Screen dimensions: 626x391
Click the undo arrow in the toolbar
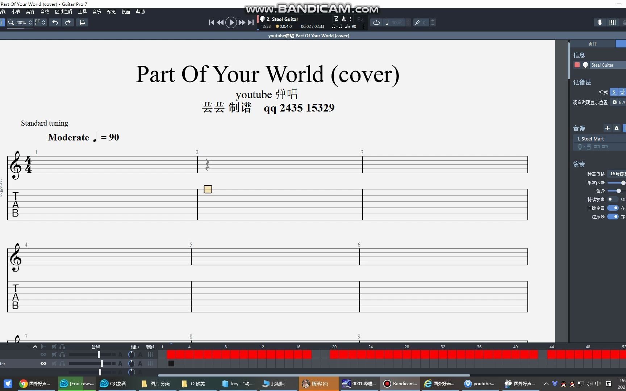tap(55, 22)
